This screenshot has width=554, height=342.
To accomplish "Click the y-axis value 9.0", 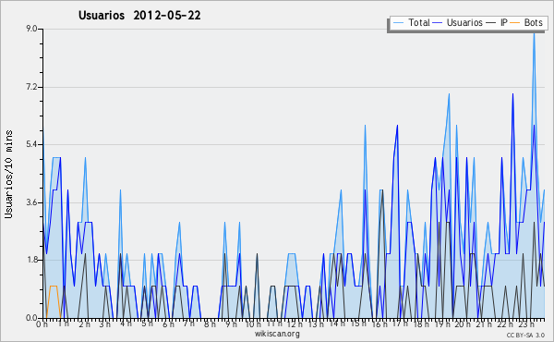I will [x=31, y=29].
